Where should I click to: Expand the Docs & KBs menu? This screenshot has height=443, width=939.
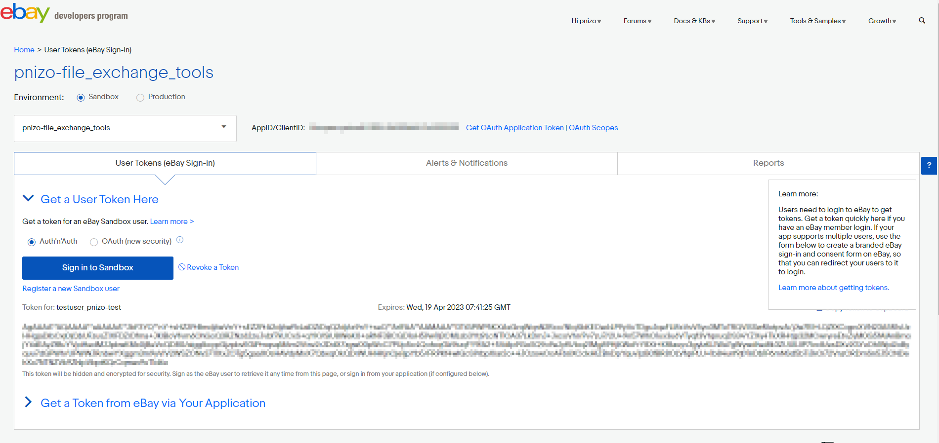pos(694,21)
